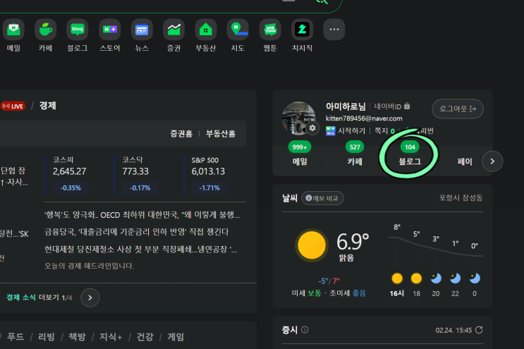Select the 16시 forecast sun icon
This screenshot has height=349, width=524.
(x=397, y=278)
